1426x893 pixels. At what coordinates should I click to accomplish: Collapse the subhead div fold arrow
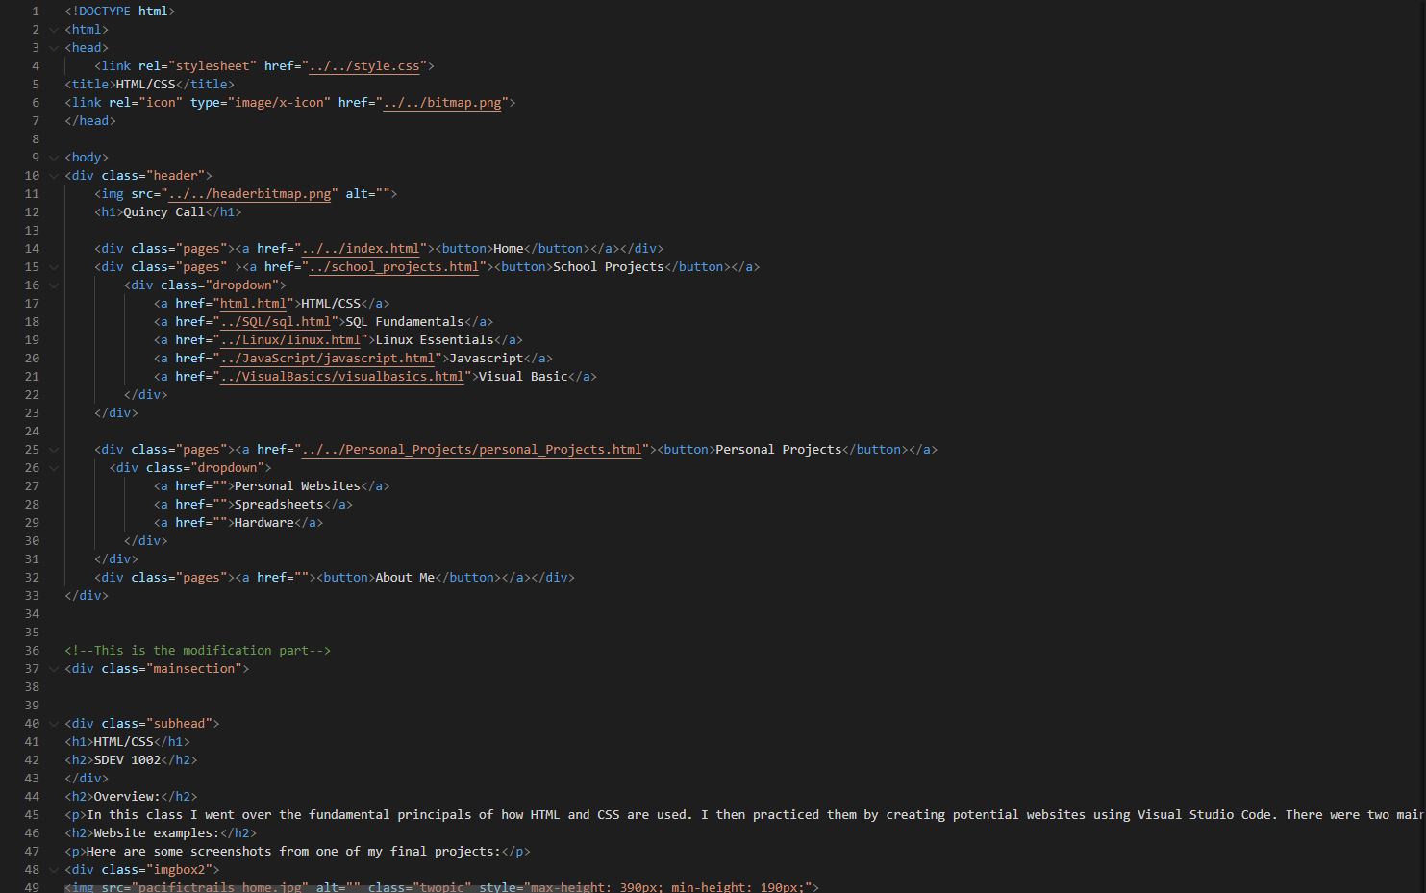(x=54, y=724)
